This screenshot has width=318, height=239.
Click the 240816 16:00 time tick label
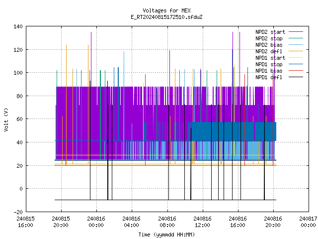click(238, 222)
